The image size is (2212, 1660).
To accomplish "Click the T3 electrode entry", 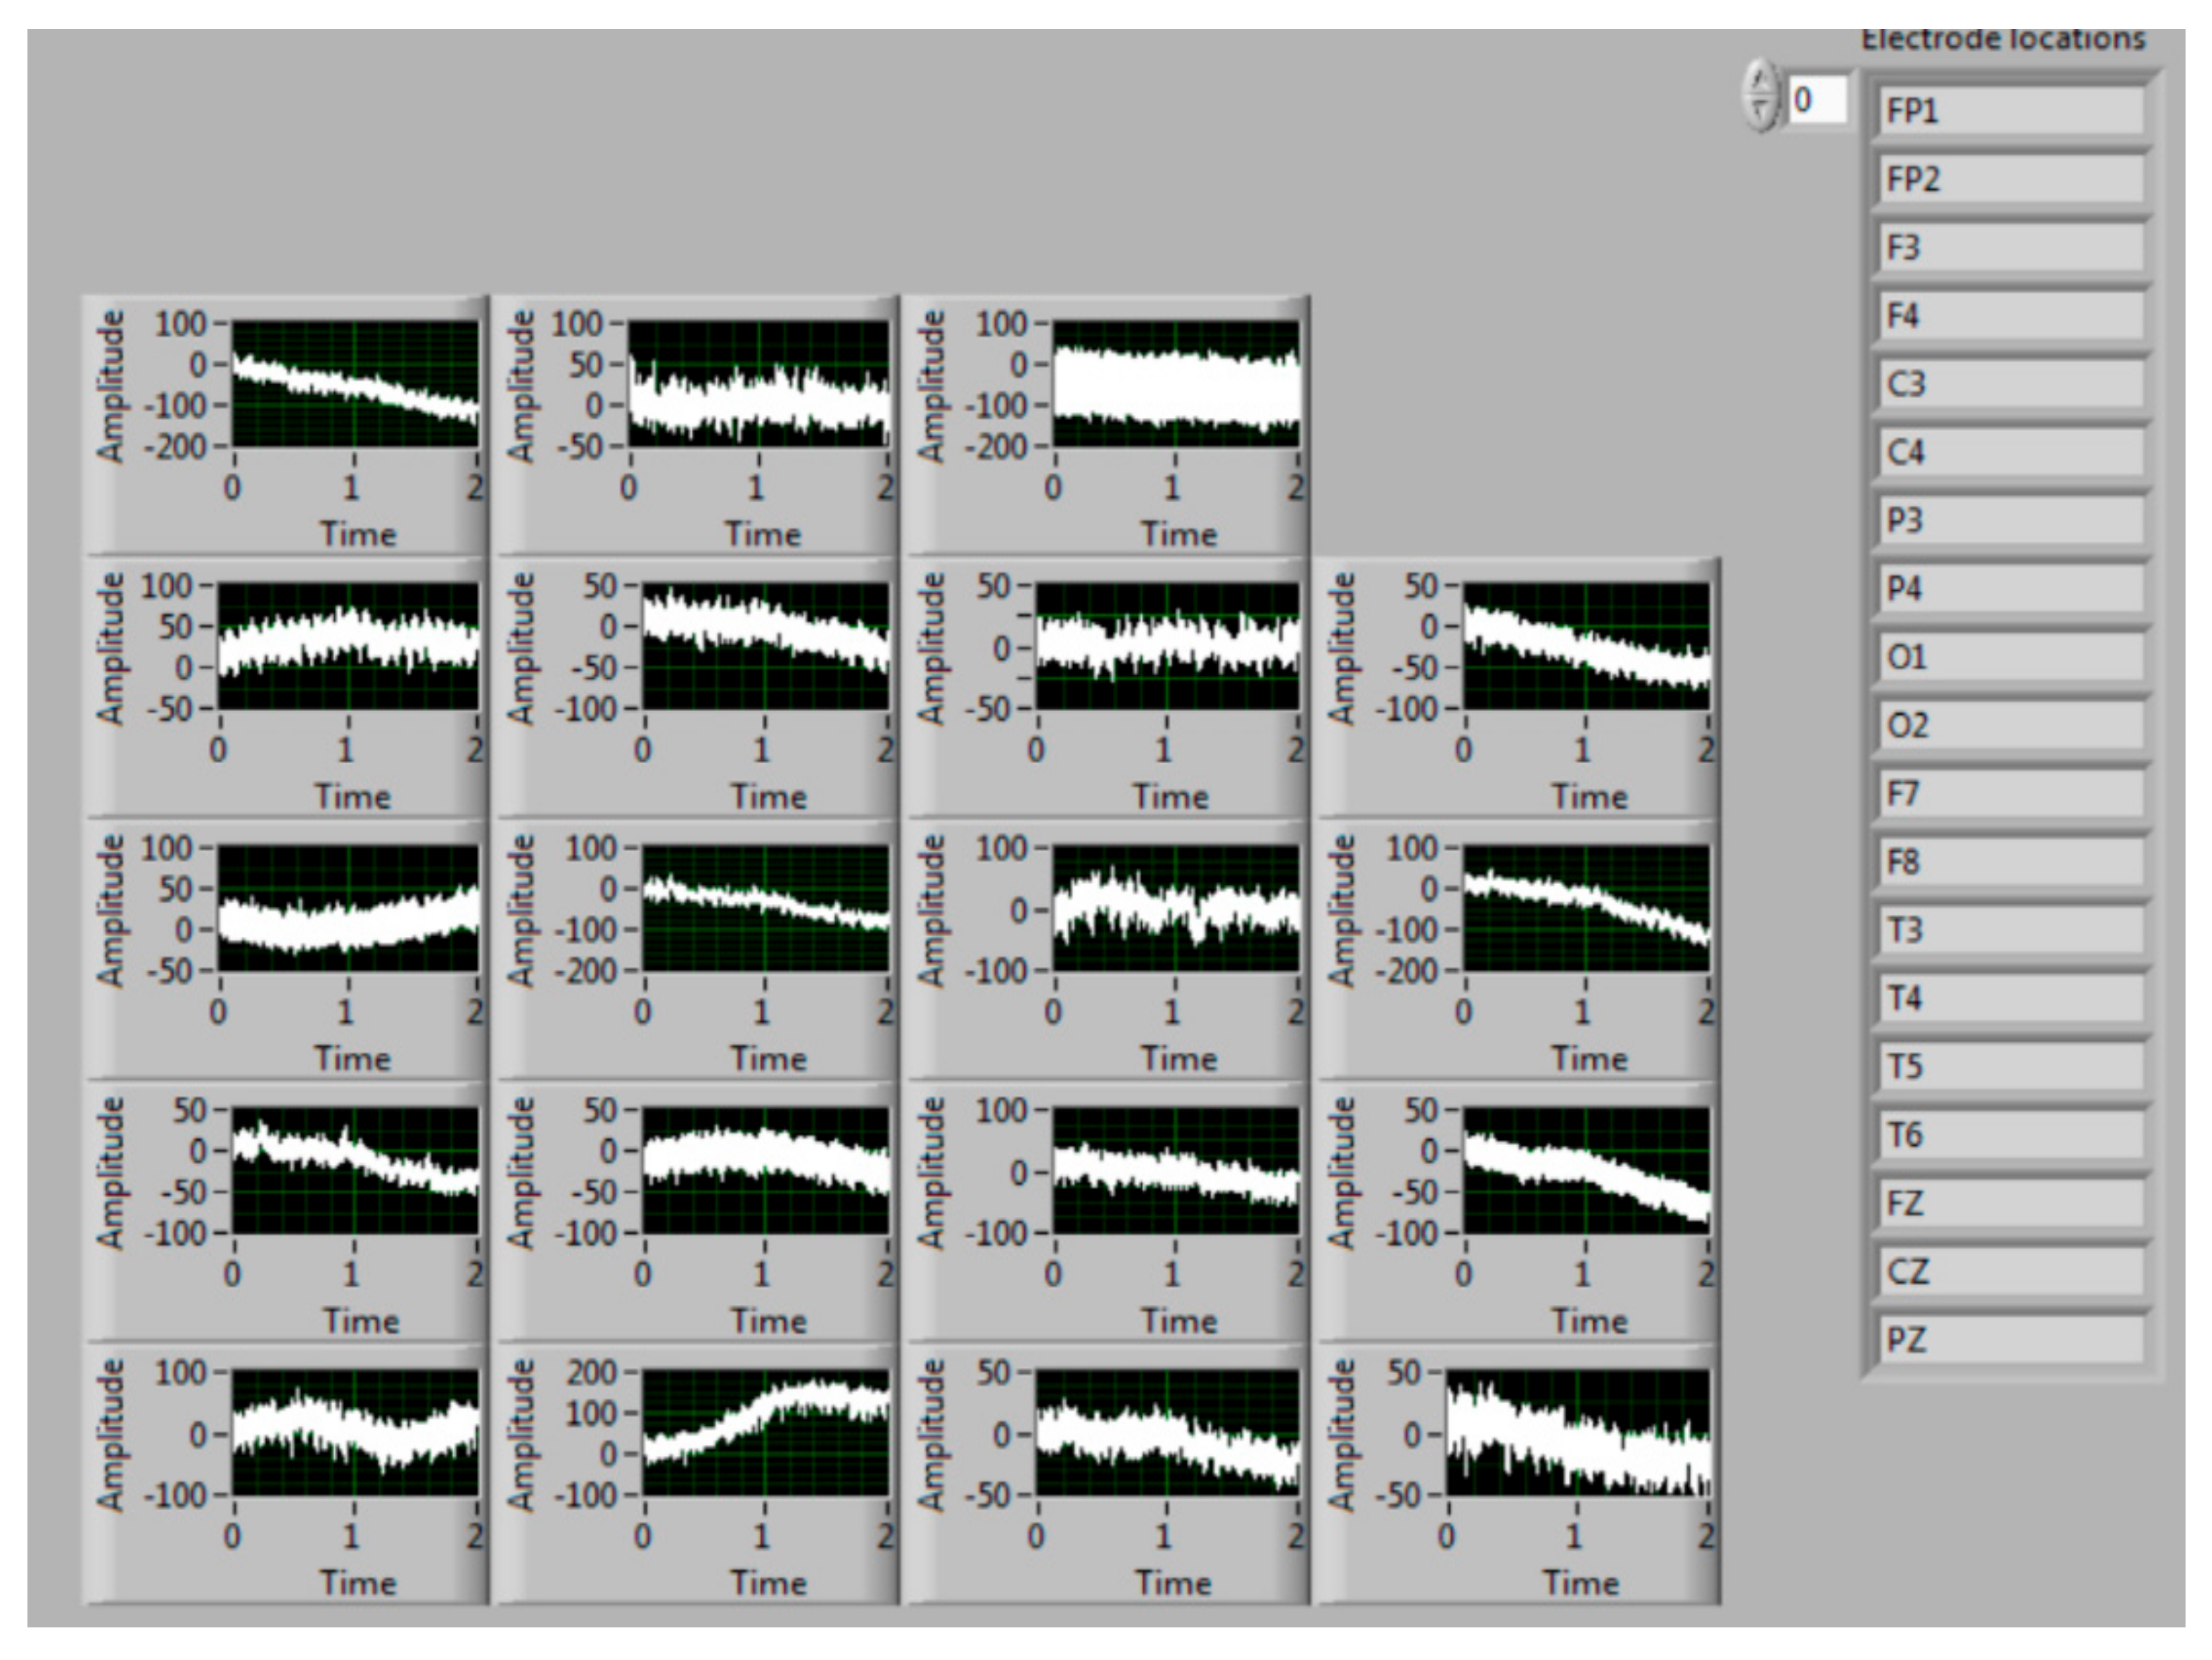I will (x=2010, y=930).
